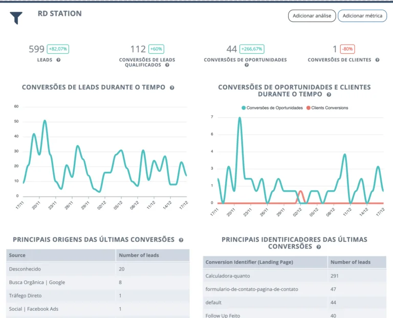Viewport: 393px width, 318px height.
Task: Click Number of leads header in origins table
Action: (x=152, y=255)
